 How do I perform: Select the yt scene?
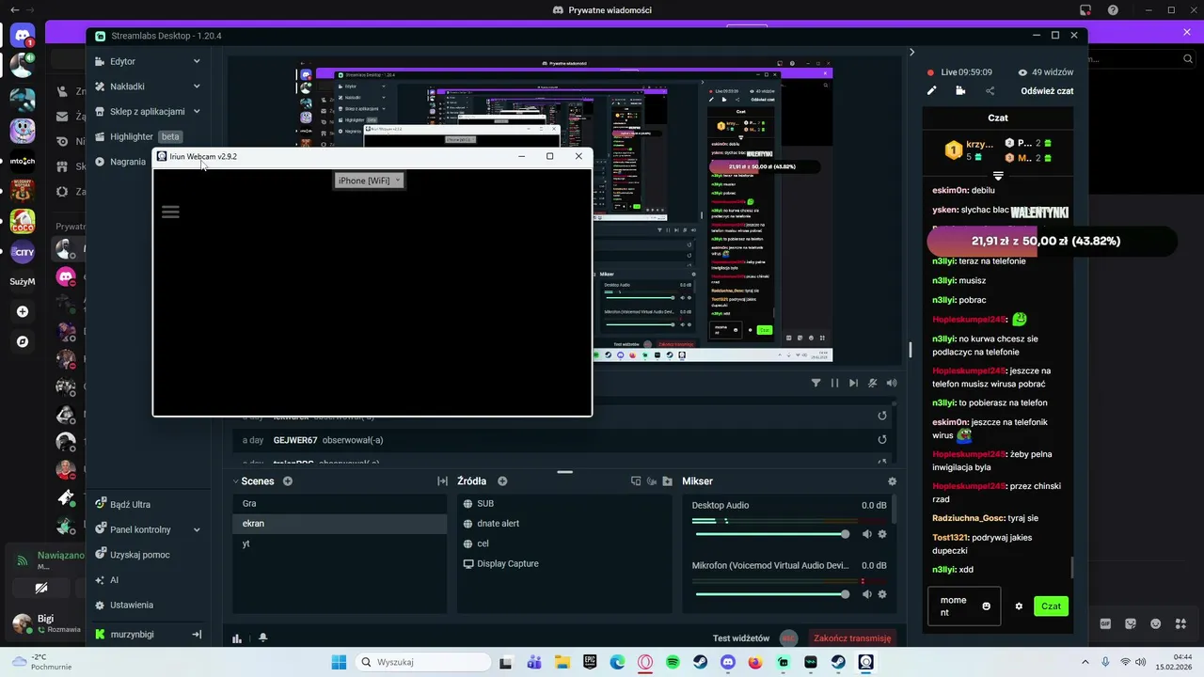click(x=340, y=543)
